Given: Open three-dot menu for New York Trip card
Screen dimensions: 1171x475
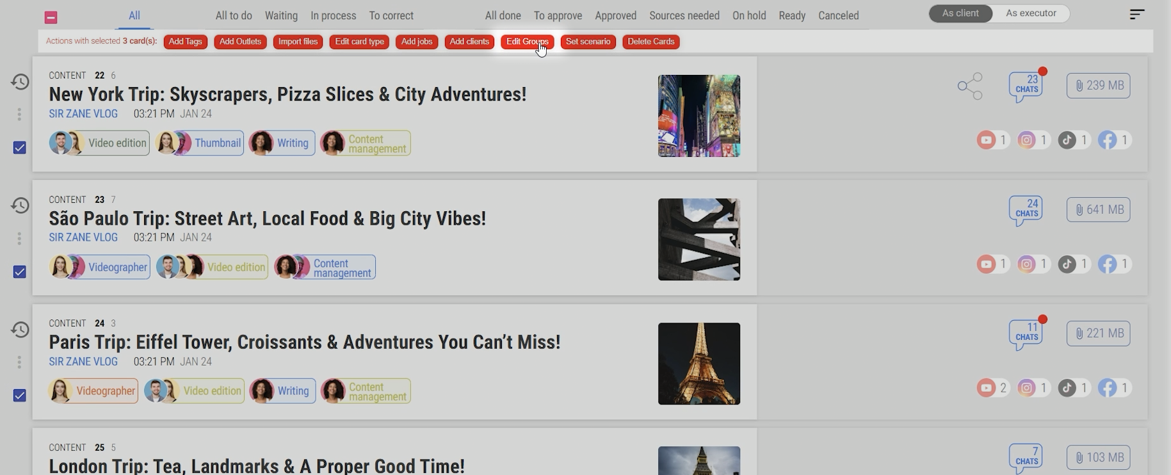Looking at the screenshot, I should (20, 115).
